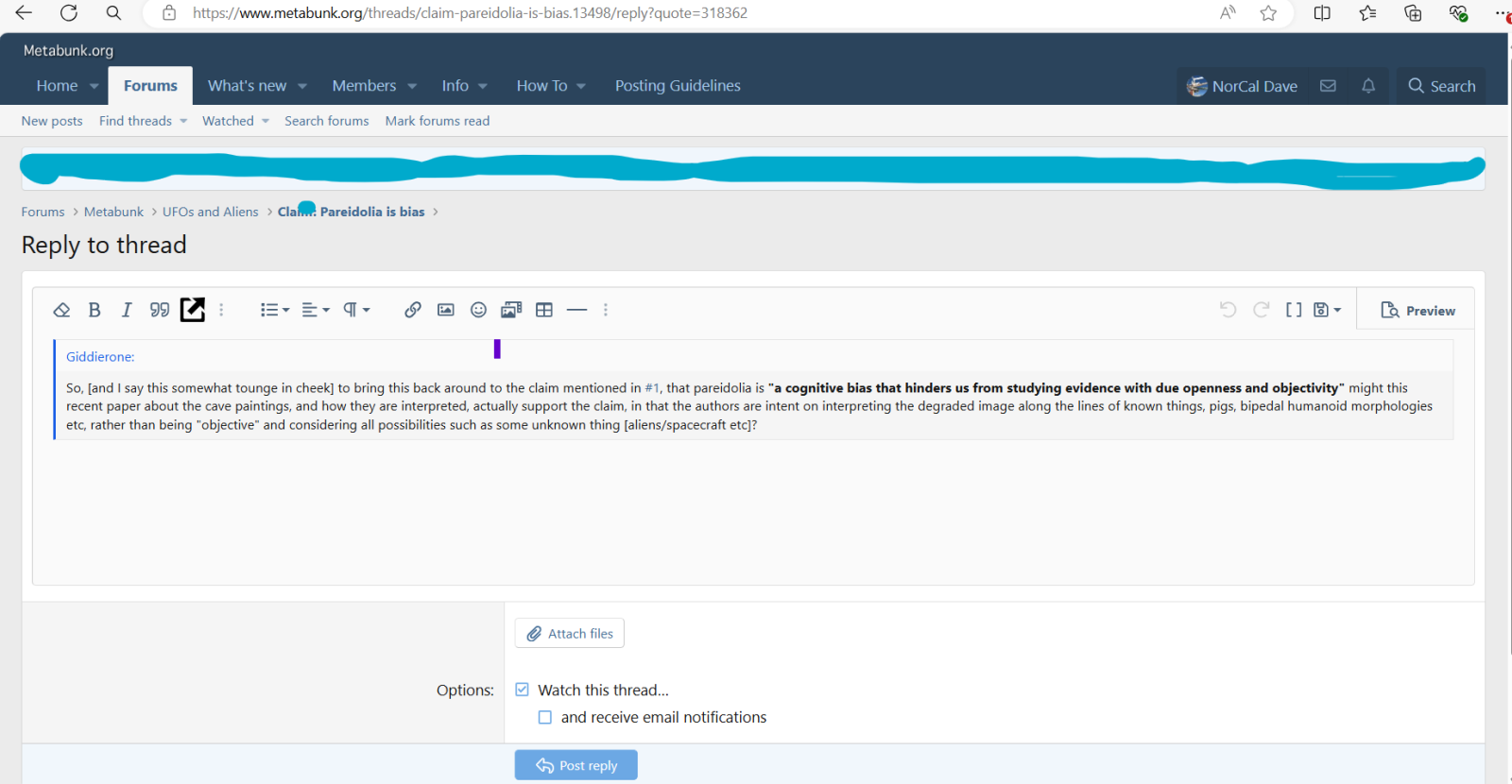Open the text alignment dropdown
This screenshot has height=784, width=1512.
pos(316,310)
